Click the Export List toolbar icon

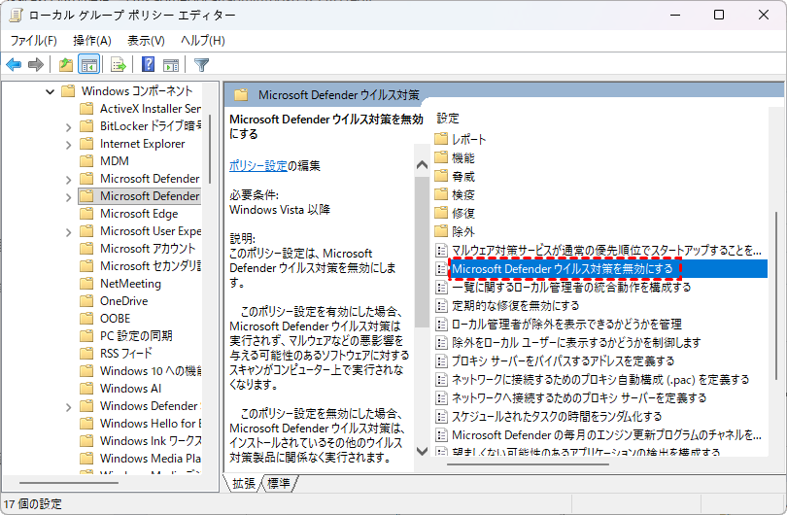119,65
